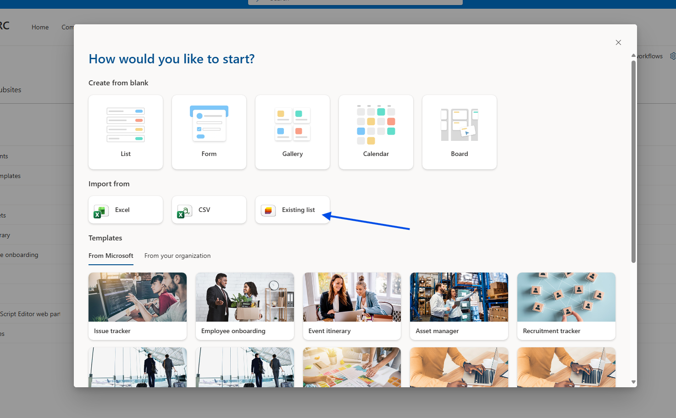Switch to From your organization tab
The image size is (676, 418).
[x=177, y=256]
